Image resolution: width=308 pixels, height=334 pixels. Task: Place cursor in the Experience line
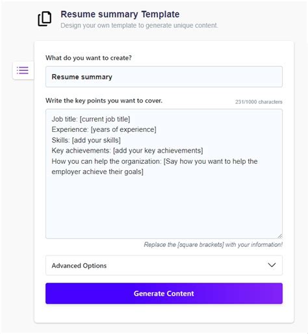point(104,129)
